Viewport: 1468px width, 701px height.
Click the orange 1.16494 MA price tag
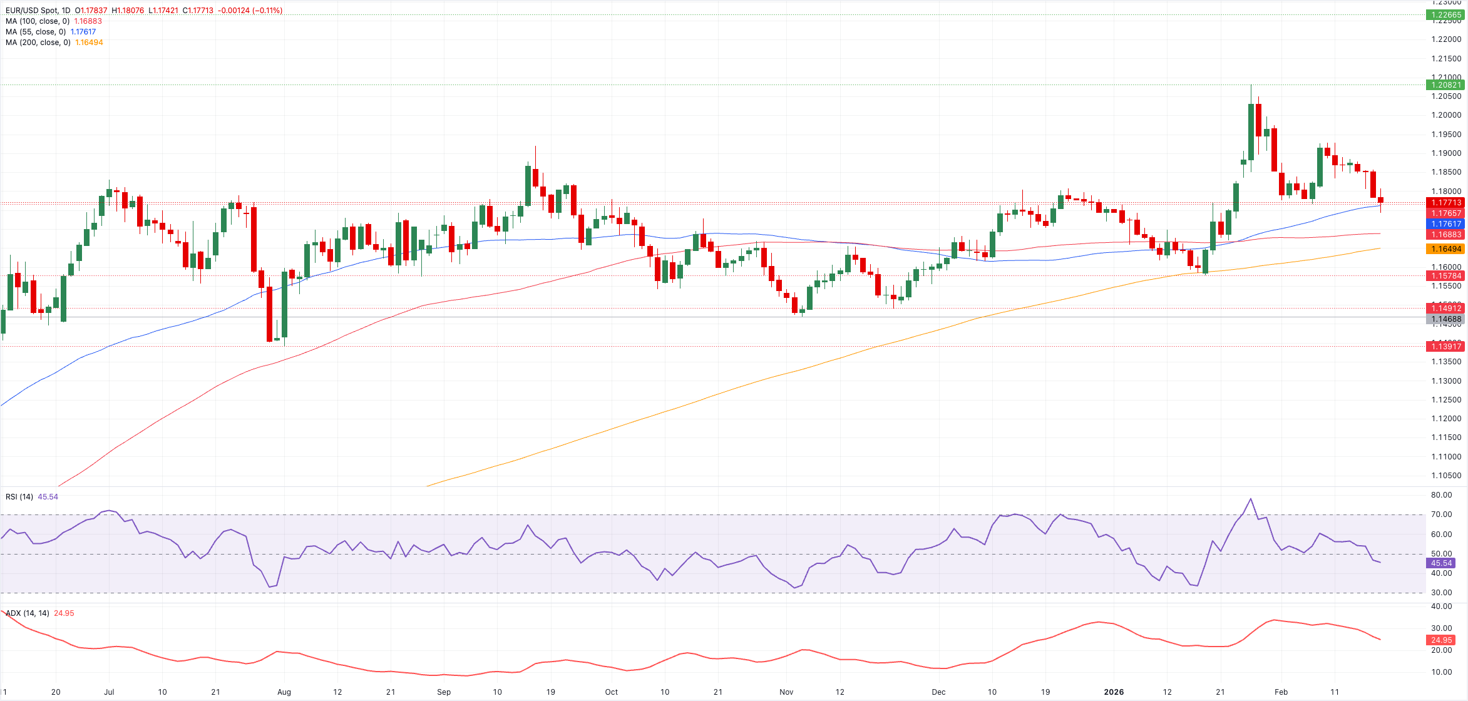click(1446, 249)
